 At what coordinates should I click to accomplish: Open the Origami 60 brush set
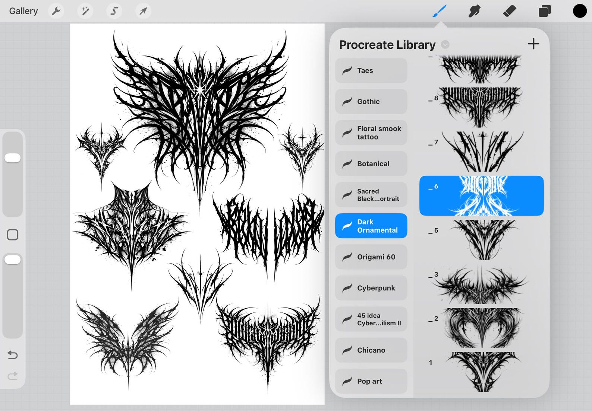click(x=371, y=257)
